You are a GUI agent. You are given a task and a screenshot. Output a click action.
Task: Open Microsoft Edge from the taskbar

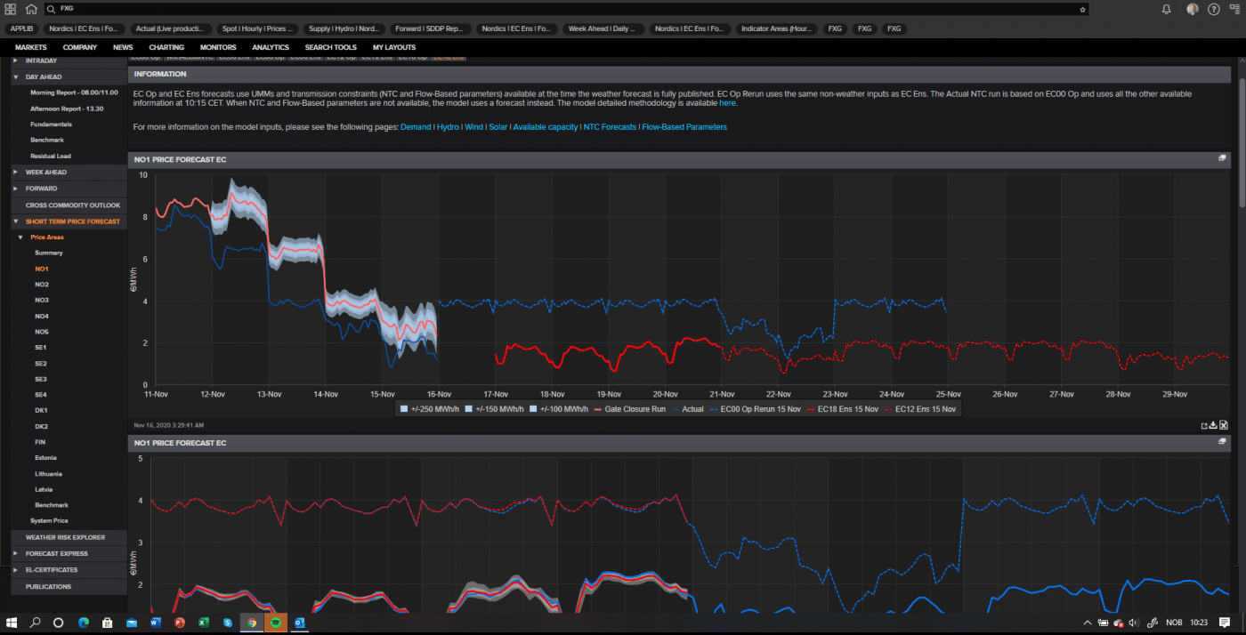pyautogui.click(x=84, y=623)
